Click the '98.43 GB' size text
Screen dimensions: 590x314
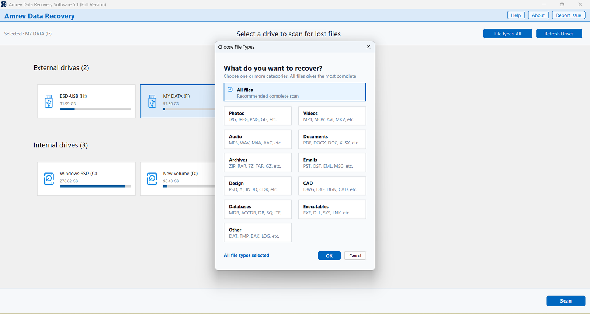(x=171, y=181)
